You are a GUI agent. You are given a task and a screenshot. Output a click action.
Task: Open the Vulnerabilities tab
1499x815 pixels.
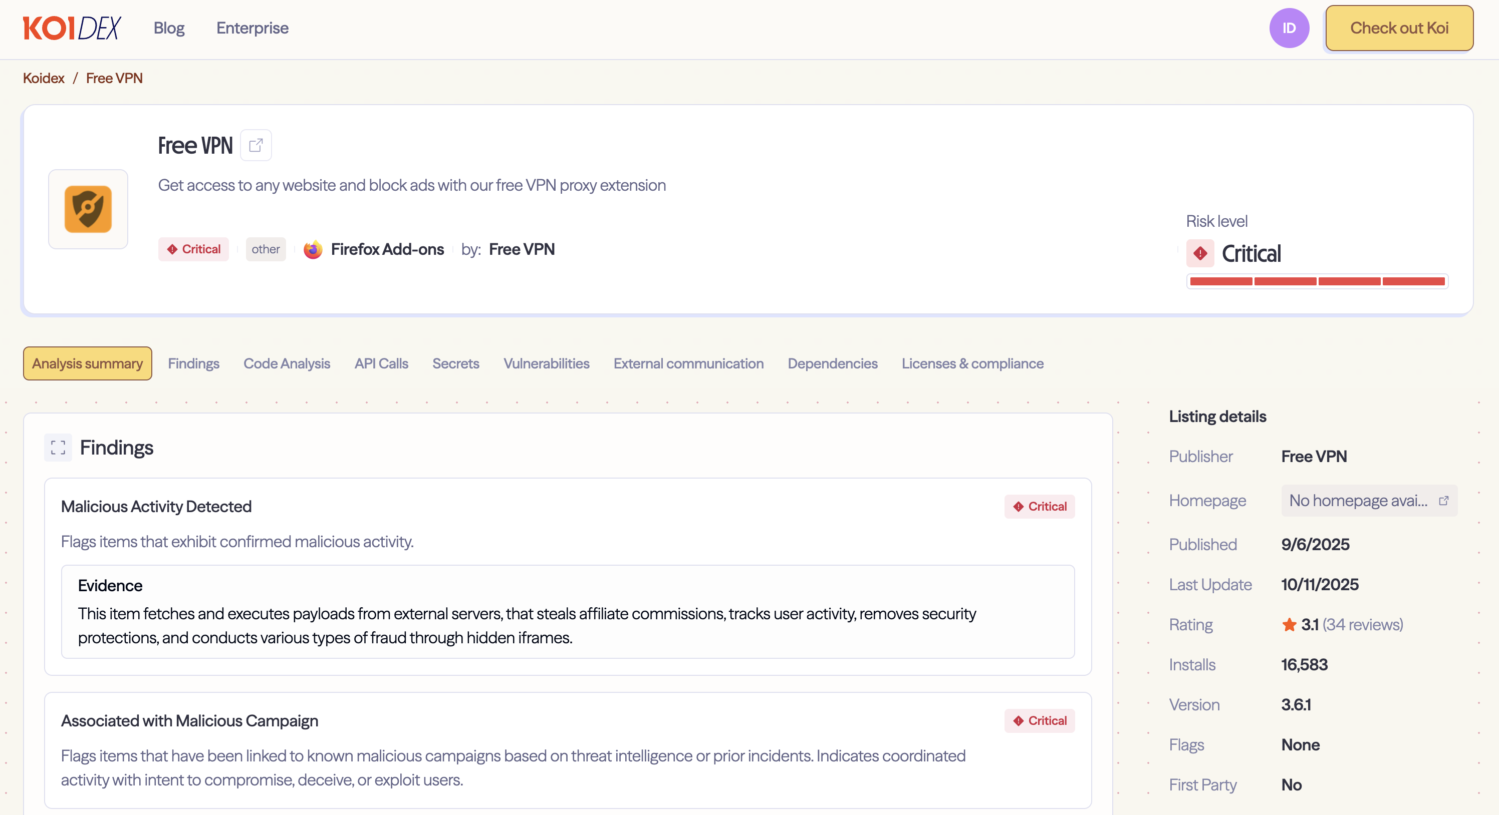click(x=546, y=363)
